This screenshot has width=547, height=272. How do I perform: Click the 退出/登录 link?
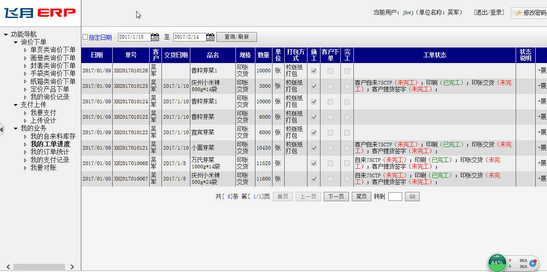click(x=489, y=13)
